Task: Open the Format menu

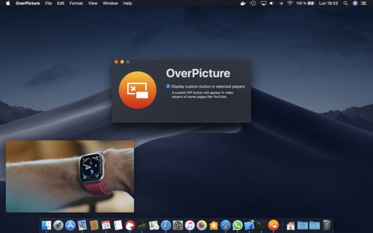Action: [76, 3]
